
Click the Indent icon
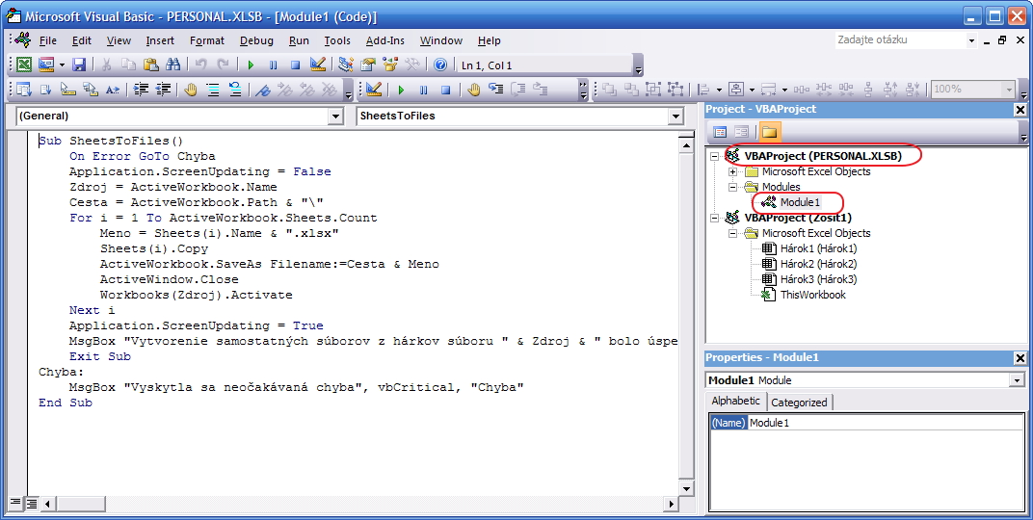[x=141, y=90]
